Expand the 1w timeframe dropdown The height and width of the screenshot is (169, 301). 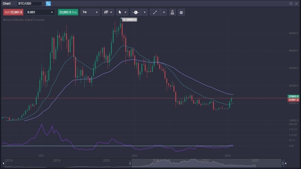point(97,12)
